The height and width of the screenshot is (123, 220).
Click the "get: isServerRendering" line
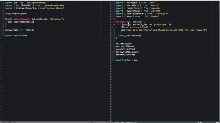tap(21, 22)
